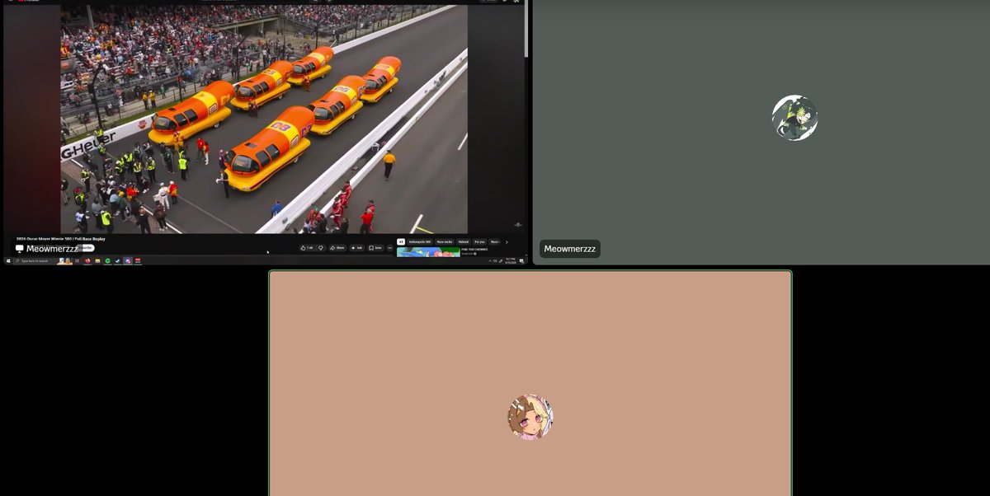Open the video title '2025 Oscar Mayer Wienie 500'
This screenshot has height=496, width=990.
tap(61, 239)
